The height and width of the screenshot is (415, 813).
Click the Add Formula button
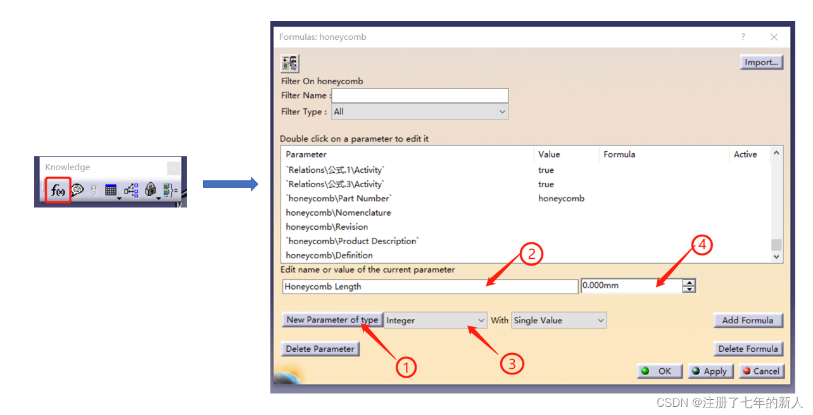pyautogui.click(x=747, y=321)
